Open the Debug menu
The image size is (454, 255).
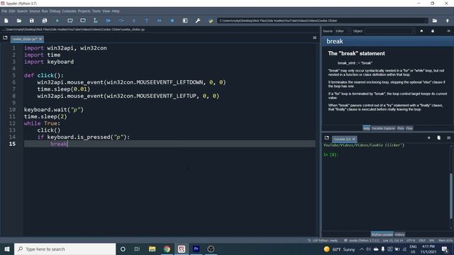(x=55, y=11)
